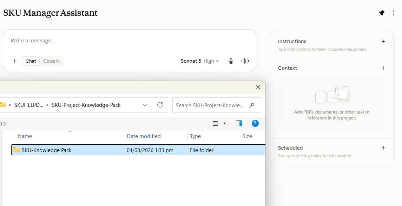
Task: Add a scheduled task with the plus icon
Action: point(383,148)
